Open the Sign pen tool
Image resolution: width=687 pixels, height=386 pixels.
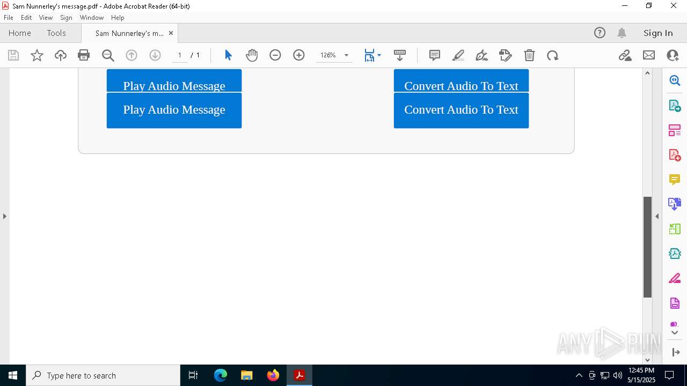482,55
